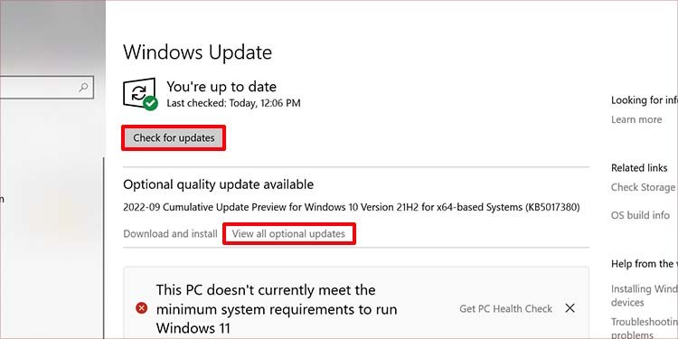Click the Windows Update page heading
Screen dimensions: 678x339
point(198,52)
